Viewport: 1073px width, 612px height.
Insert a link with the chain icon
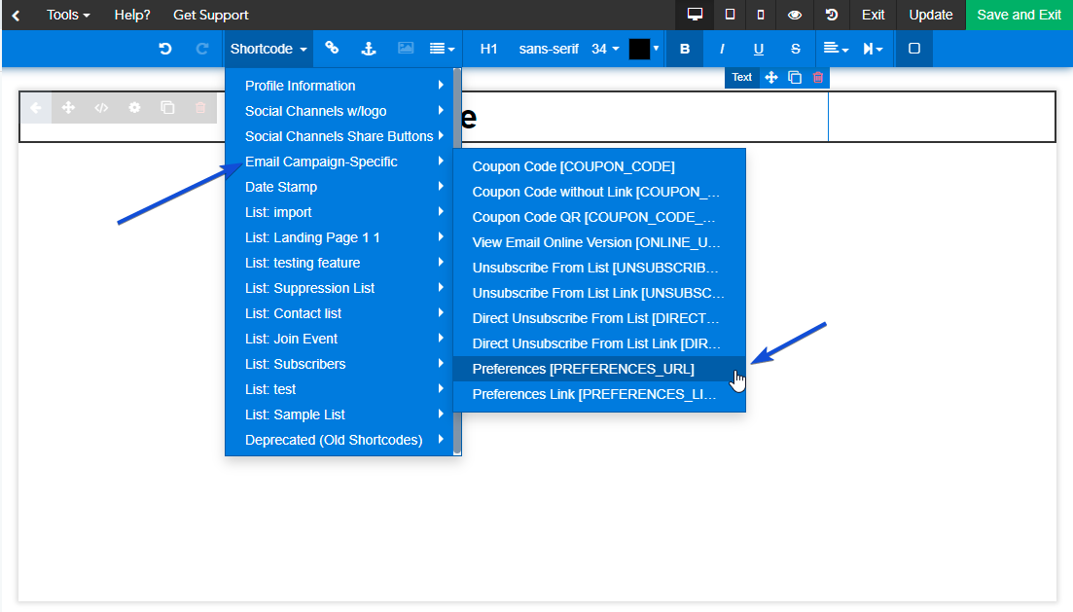pyautogui.click(x=332, y=48)
